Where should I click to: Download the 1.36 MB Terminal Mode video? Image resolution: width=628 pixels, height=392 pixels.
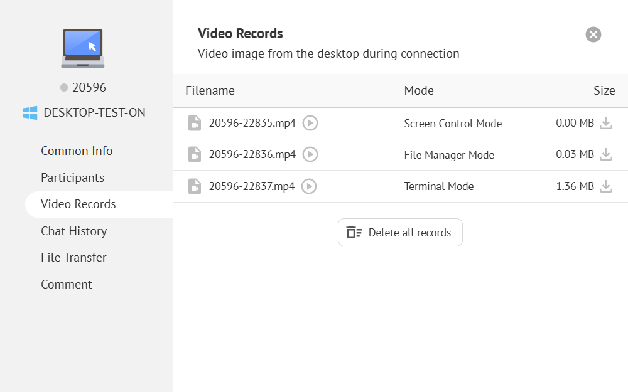tap(605, 186)
